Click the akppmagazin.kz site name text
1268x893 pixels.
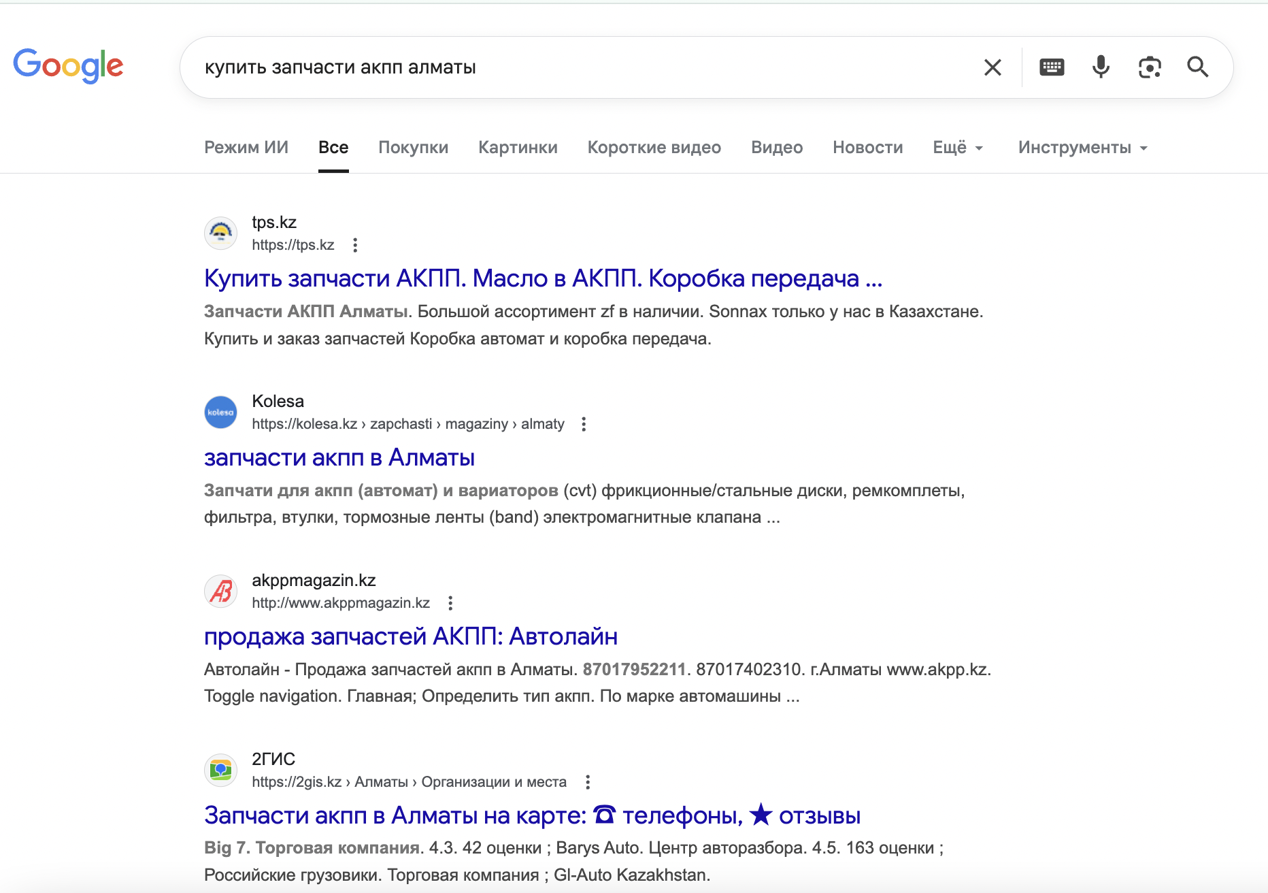(314, 581)
